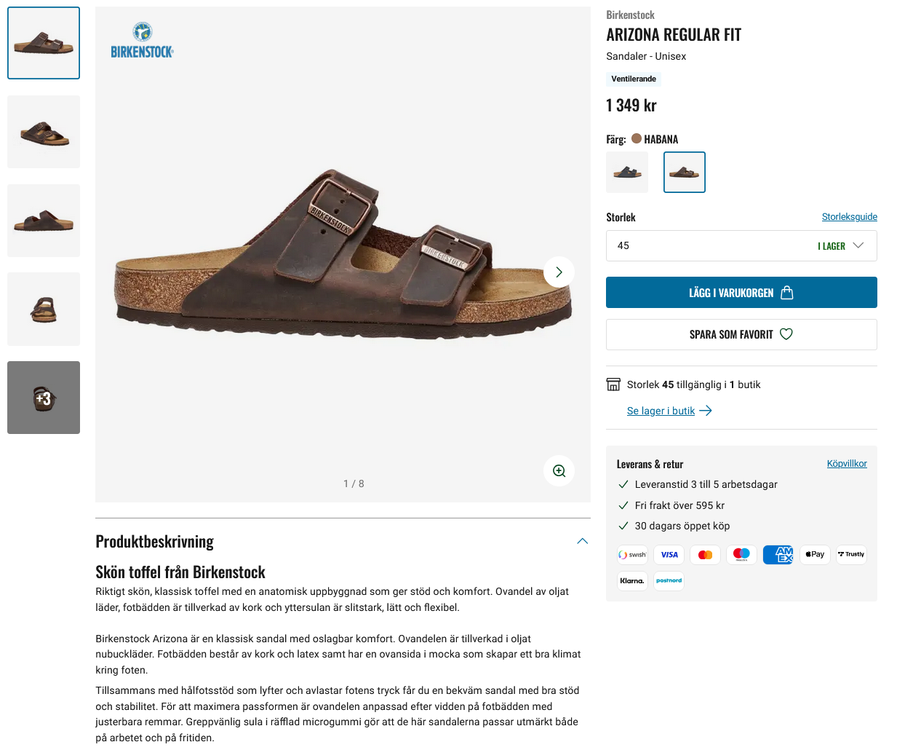Screen dimensions: 921x750
Task: Click the Swish payment icon
Action: click(632, 555)
